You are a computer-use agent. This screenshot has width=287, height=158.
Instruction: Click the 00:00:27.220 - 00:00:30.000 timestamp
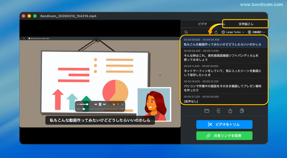click(x=201, y=97)
